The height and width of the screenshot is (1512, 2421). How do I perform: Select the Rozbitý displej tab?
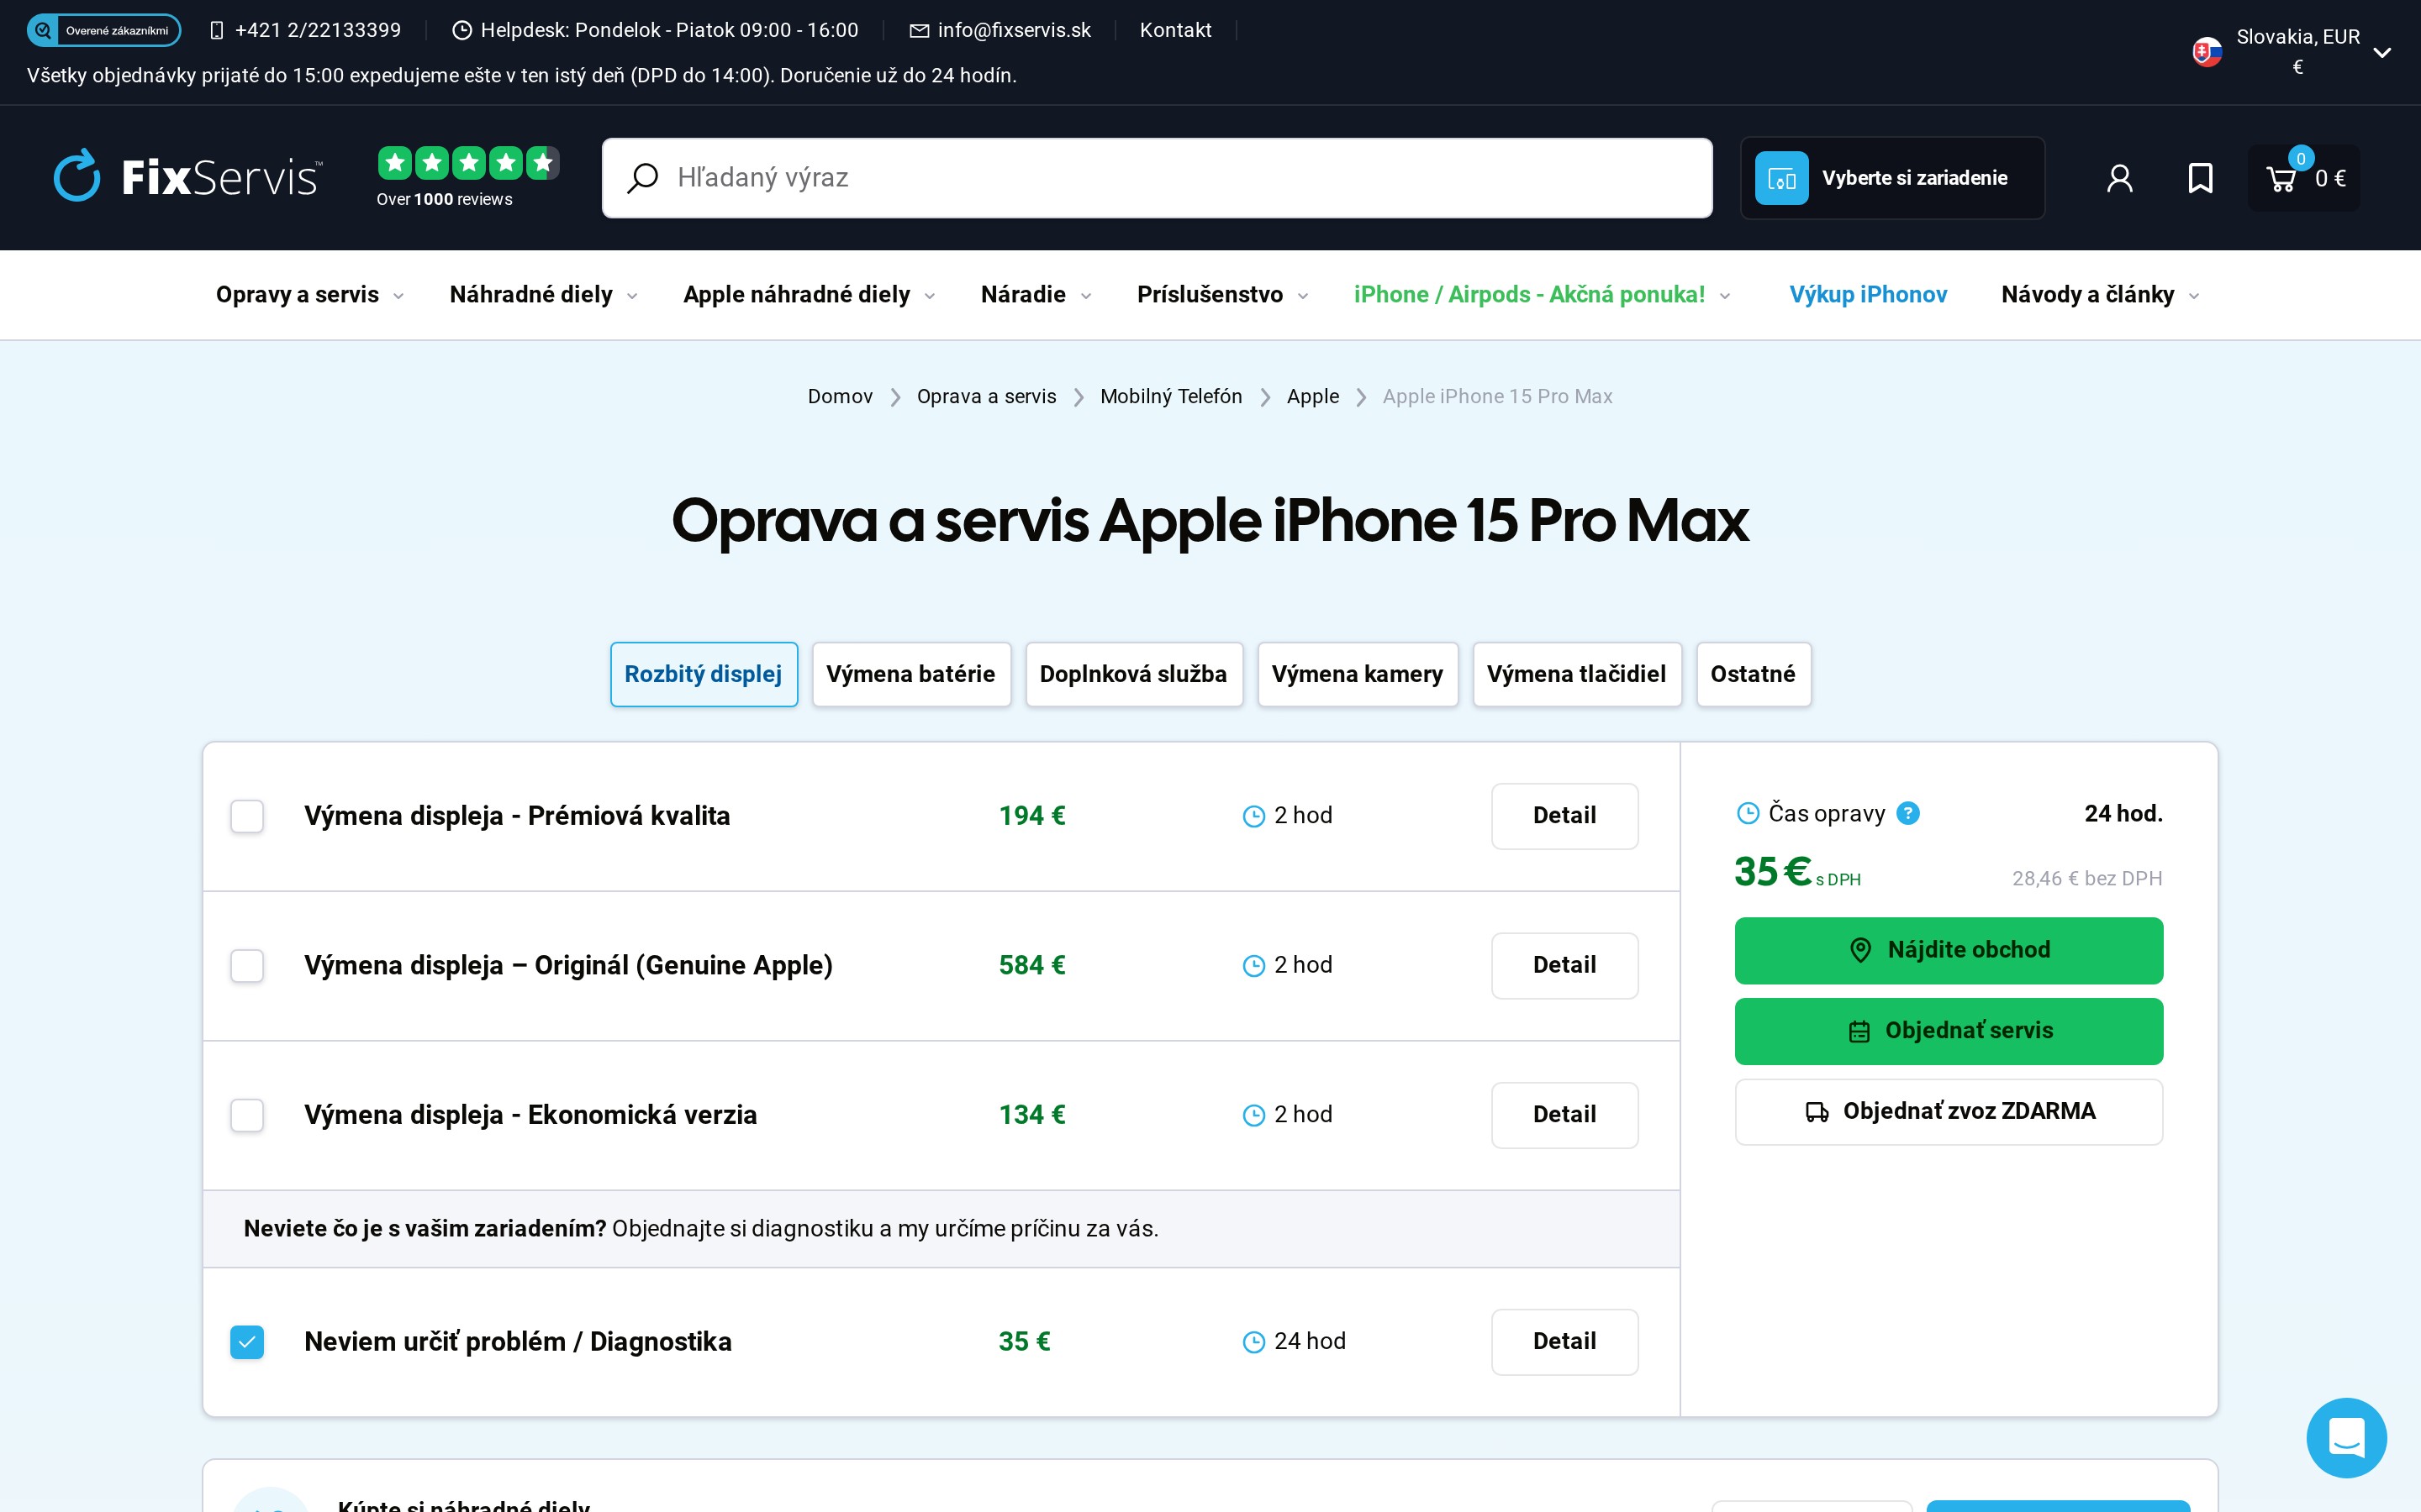pos(704,674)
